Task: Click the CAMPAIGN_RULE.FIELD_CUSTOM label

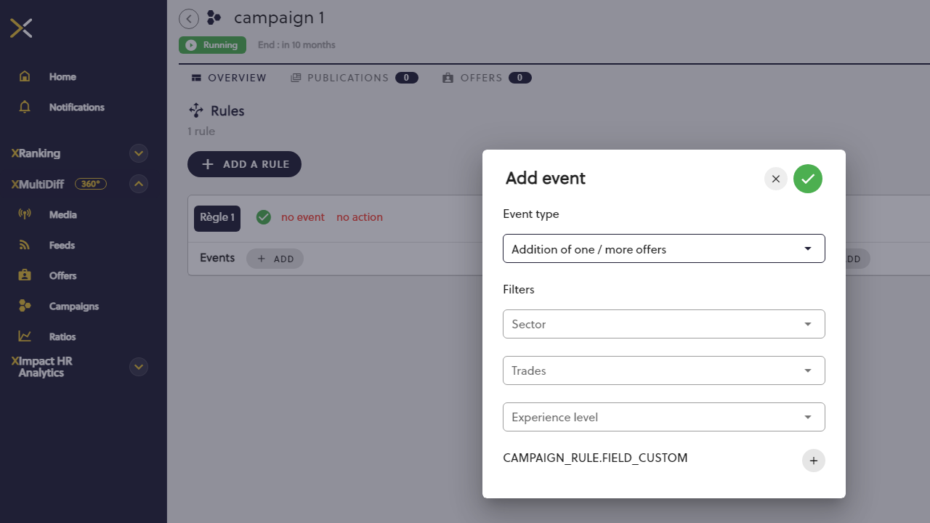Action: (595, 458)
